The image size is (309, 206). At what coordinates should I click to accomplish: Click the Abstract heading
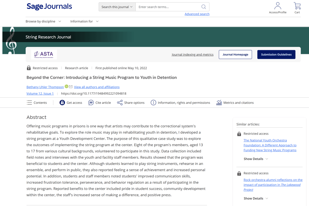click(37, 117)
